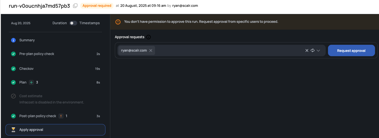The height and width of the screenshot is (138, 379).
Task: Refresh the approver list using the reload icon
Action: pos(313,50)
